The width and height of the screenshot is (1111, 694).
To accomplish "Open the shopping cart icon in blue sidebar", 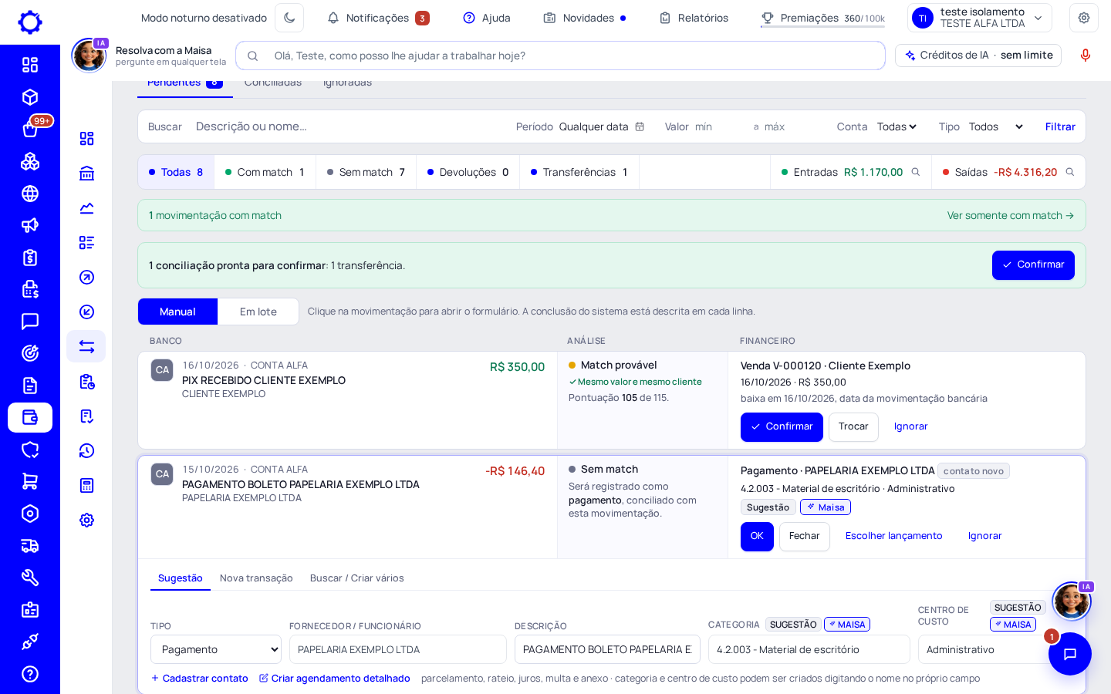I will coord(30,481).
